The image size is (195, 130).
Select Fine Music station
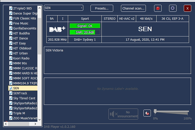click(19, 23)
